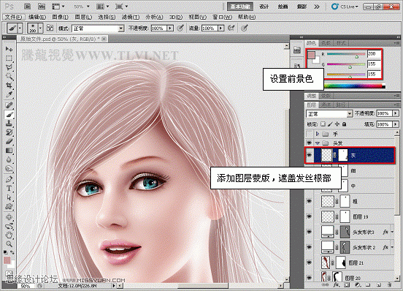Click the foreground color swatch in Color panel
403x291 pixels.
(x=311, y=55)
